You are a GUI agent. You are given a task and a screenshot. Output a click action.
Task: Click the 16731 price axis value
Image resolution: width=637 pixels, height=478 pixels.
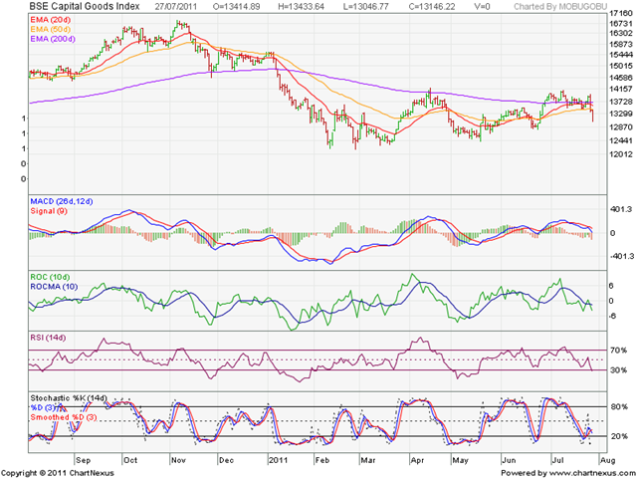click(x=621, y=24)
